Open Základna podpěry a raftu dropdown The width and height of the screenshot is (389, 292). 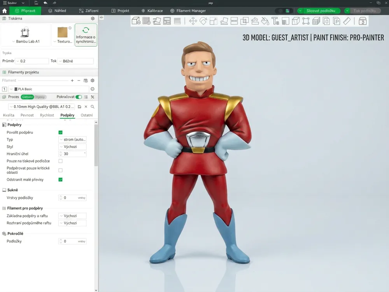point(72,216)
